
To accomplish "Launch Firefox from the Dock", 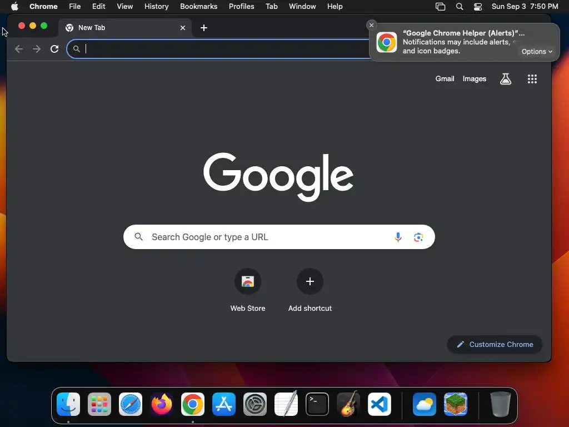I will tap(162, 404).
